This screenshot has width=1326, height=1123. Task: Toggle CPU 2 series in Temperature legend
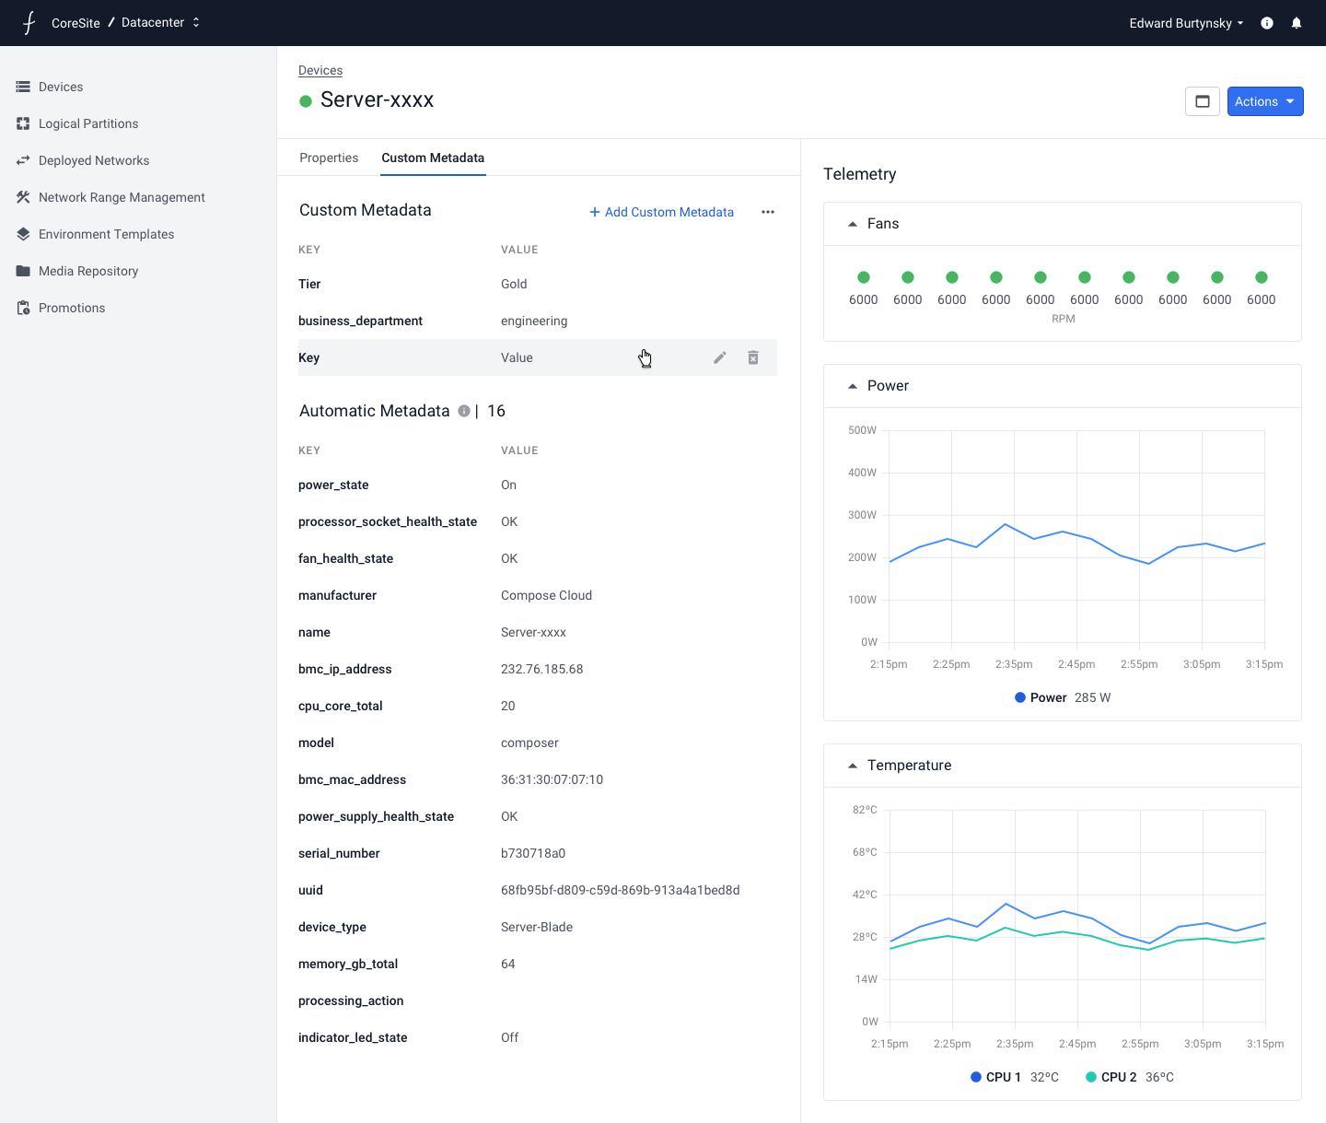point(1091,1077)
